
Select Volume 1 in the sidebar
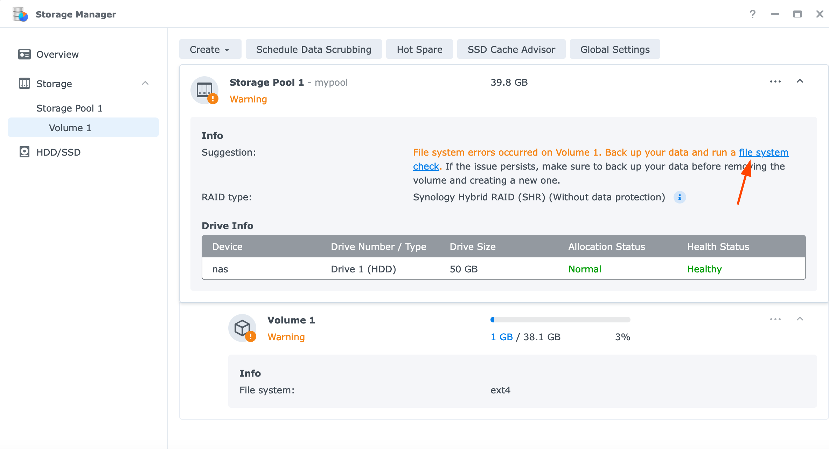pyautogui.click(x=70, y=127)
